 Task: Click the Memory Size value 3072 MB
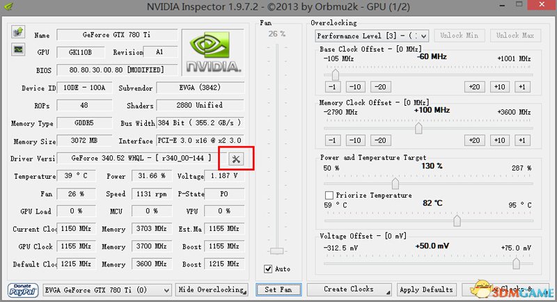(84, 141)
